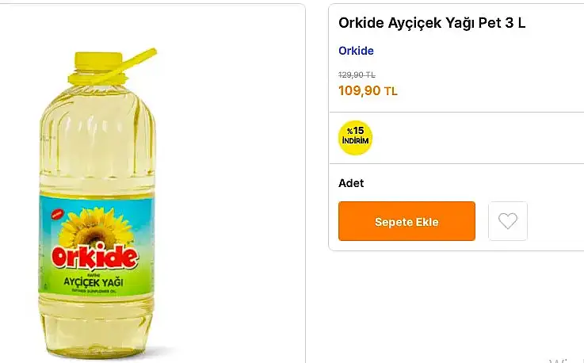Click the bottom base of the oil bottle
This screenshot has height=363, width=584.
96,335
